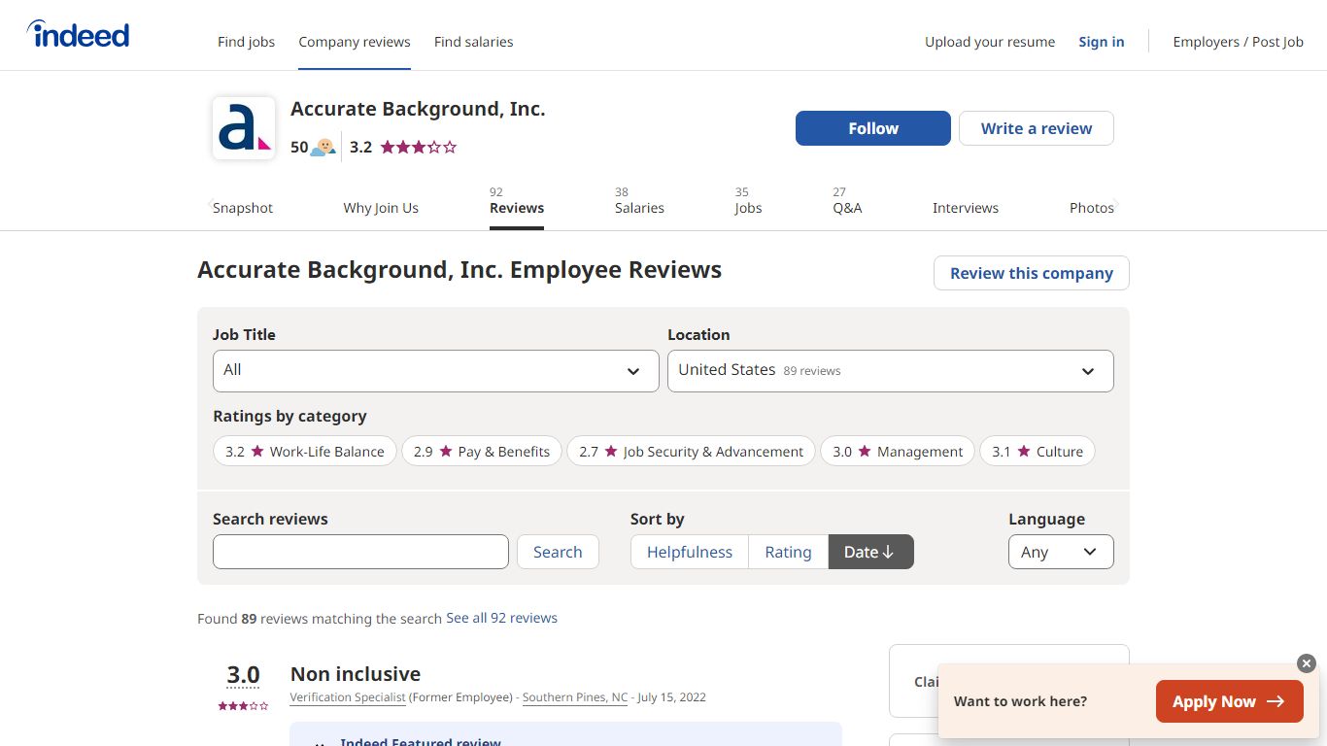Image resolution: width=1327 pixels, height=746 pixels.
Task: Click the Indeed logo
Action: pyautogui.click(x=78, y=35)
